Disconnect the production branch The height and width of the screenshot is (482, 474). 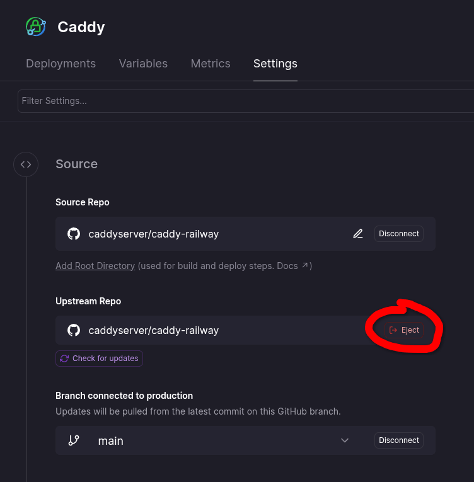(398, 440)
